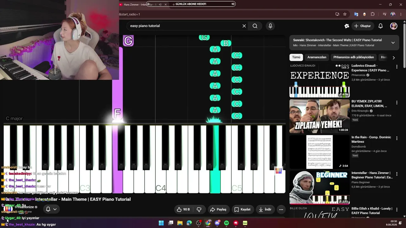
Task: Open Chrome three-dot menu
Action: [400, 14]
